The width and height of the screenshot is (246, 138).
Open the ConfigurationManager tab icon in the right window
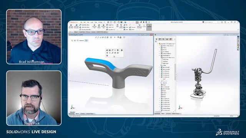(163, 39)
